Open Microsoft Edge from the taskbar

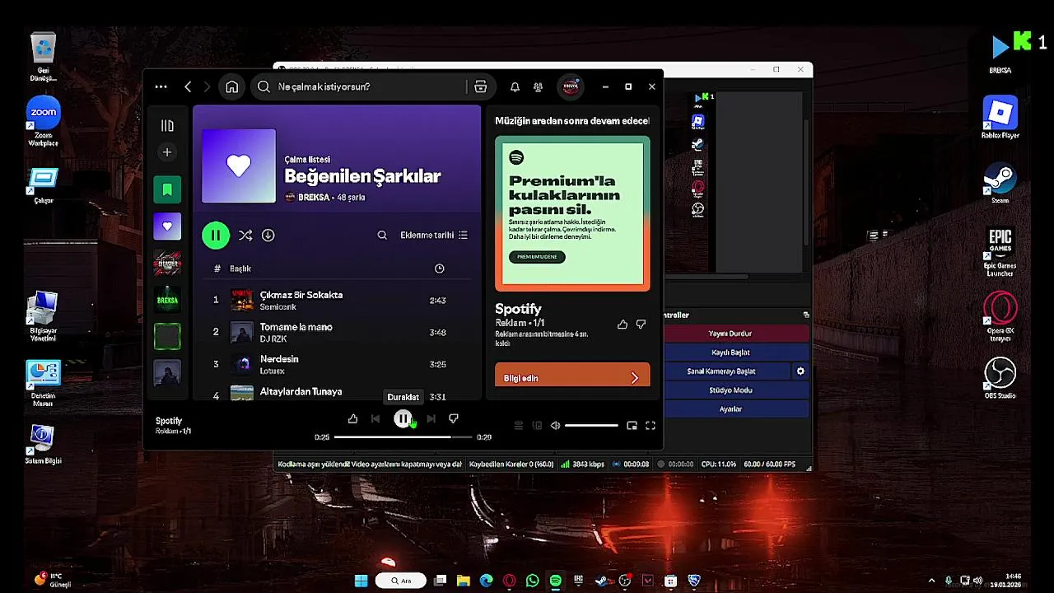tap(487, 581)
